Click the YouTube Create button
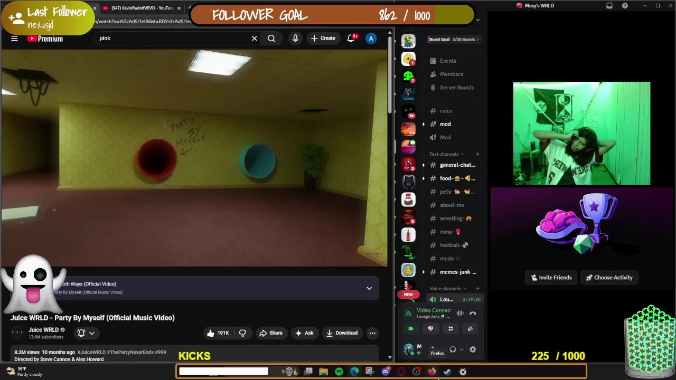Image resolution: width=676 pixels, height=380 pixels. (323, 38)
